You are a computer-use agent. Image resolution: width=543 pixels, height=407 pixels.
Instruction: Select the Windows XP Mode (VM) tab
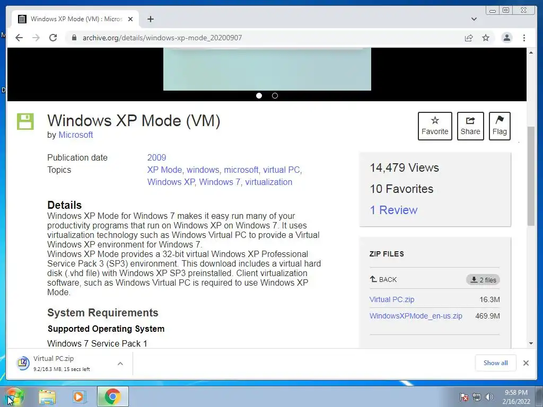75,19
